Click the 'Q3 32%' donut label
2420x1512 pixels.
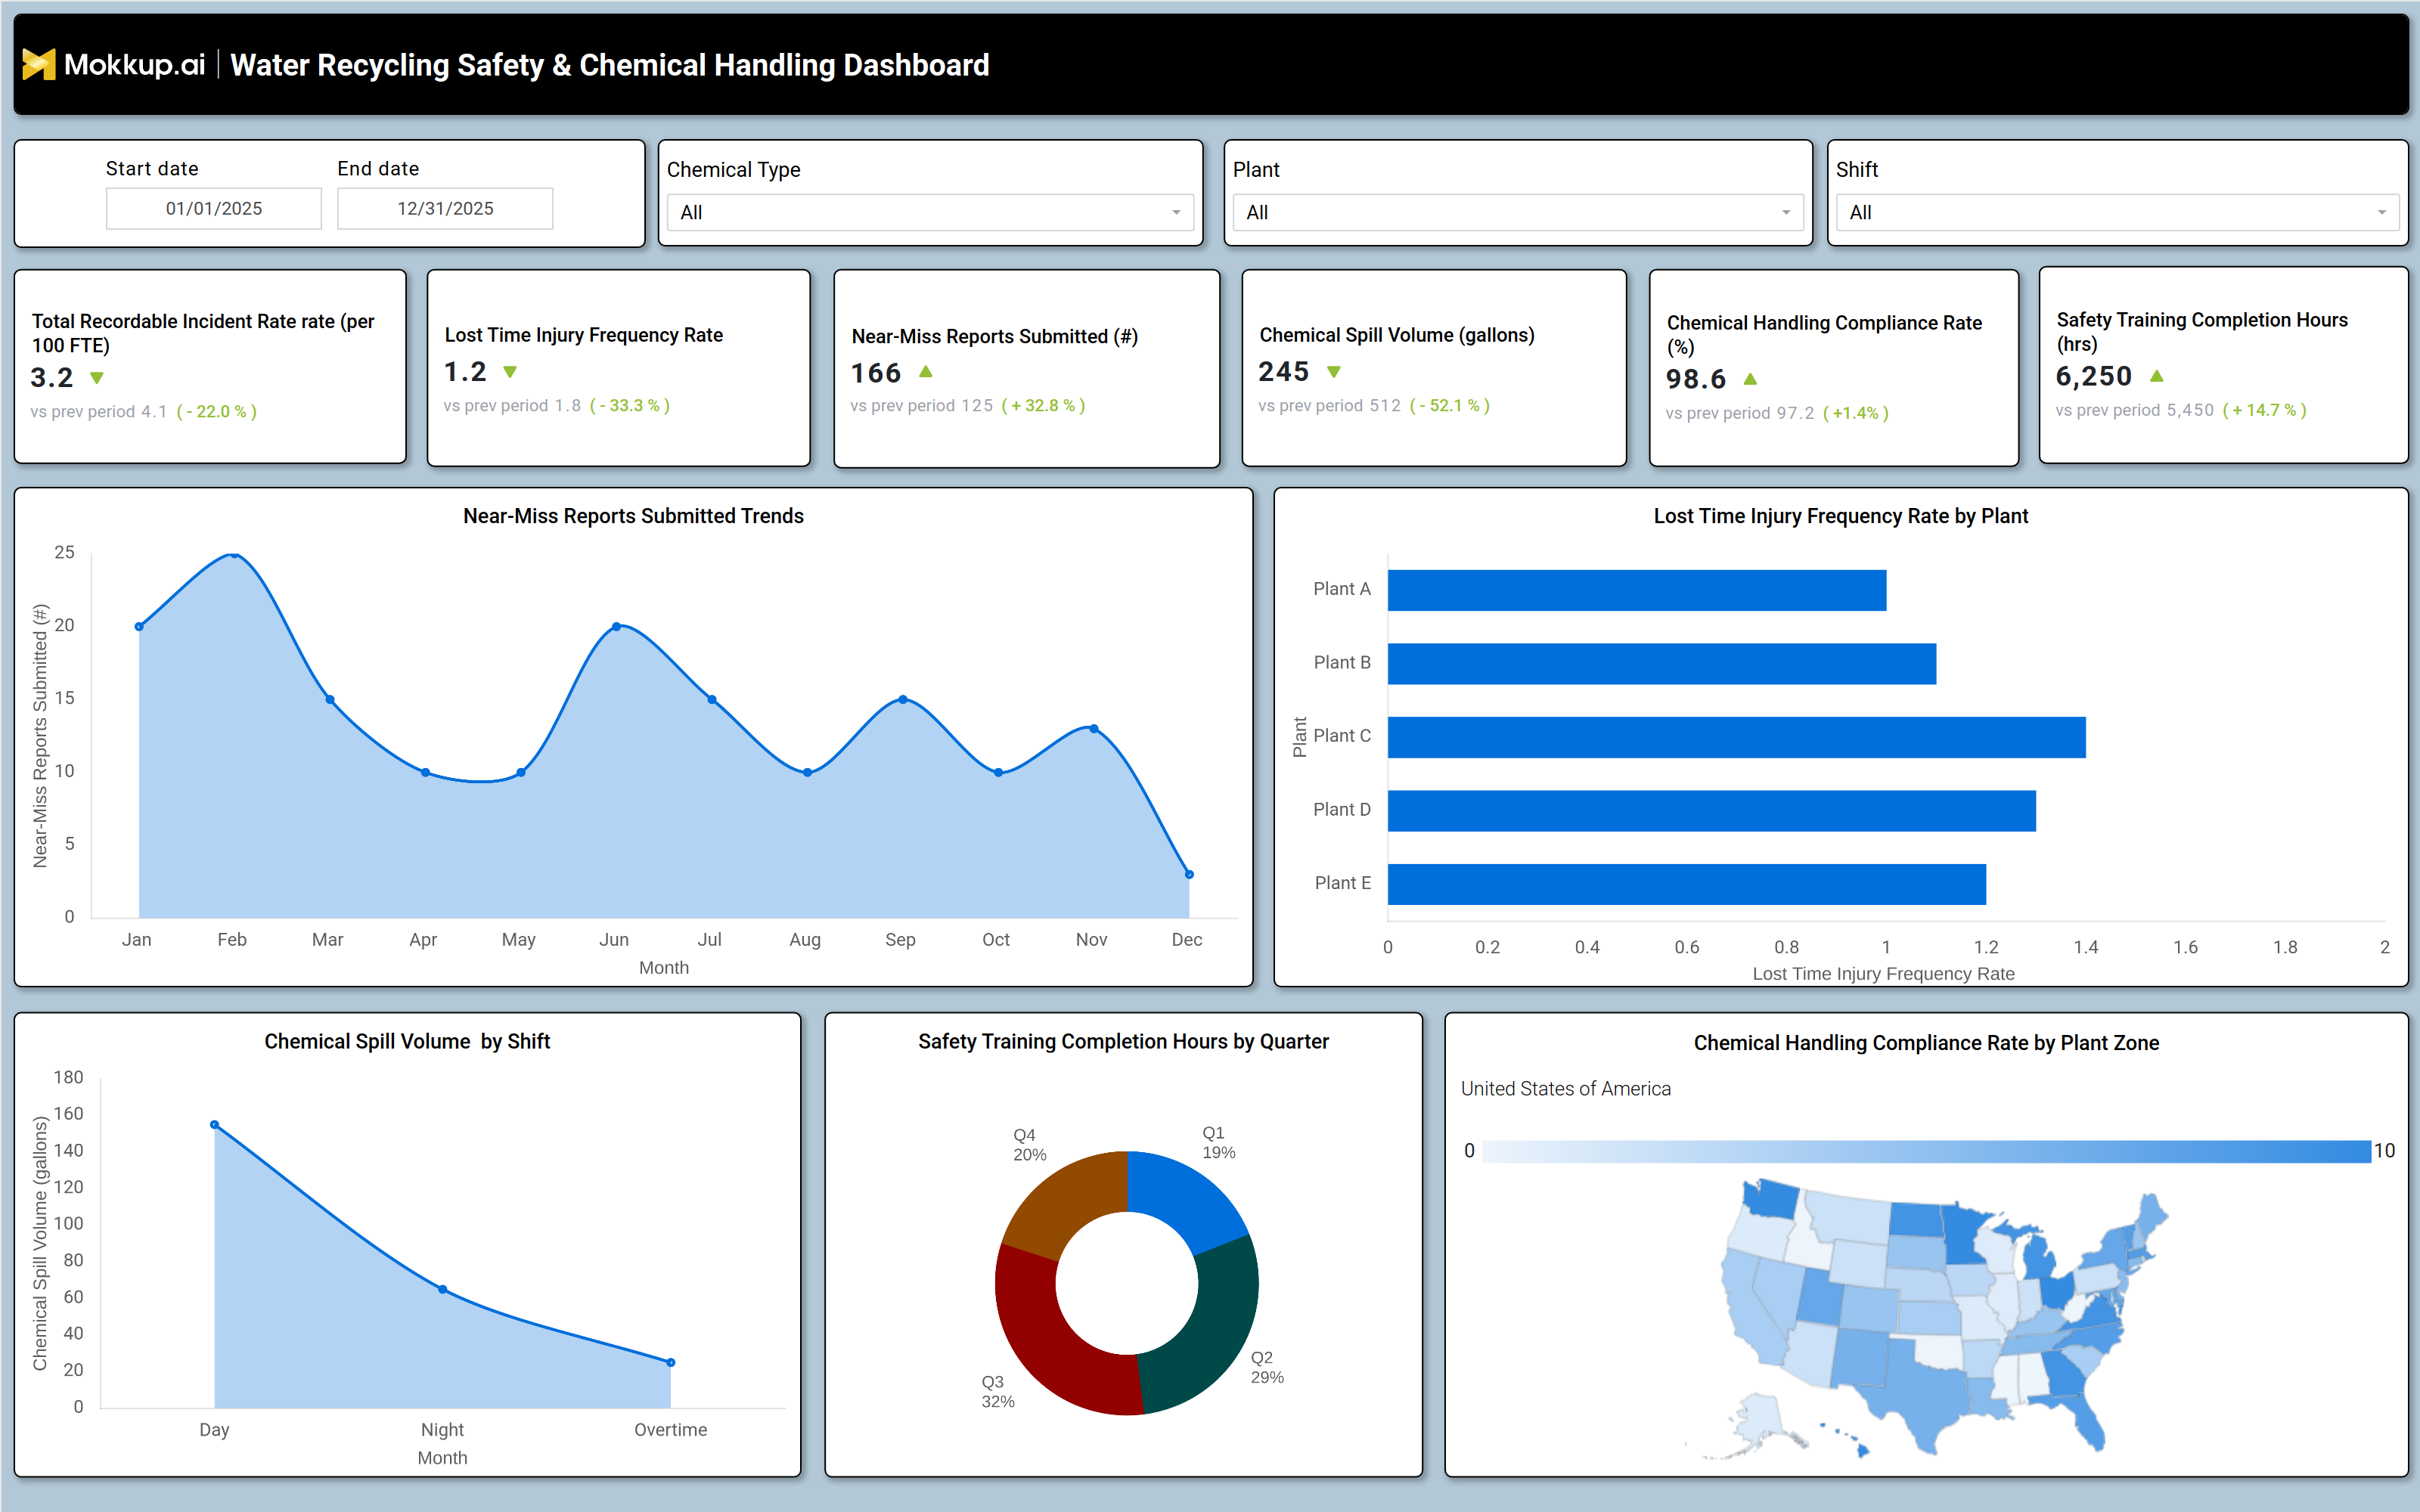click(997, 1391)
